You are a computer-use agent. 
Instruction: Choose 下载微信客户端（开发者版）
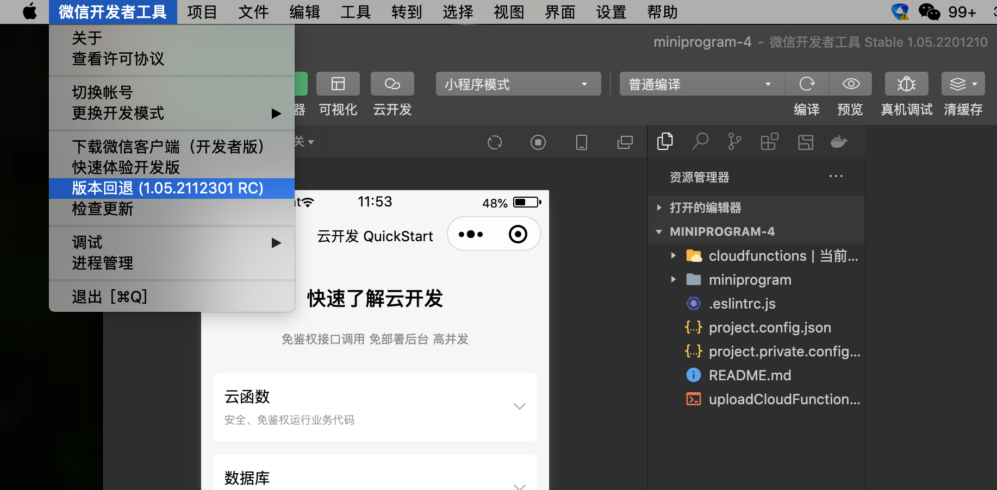(x=172, y=147)
